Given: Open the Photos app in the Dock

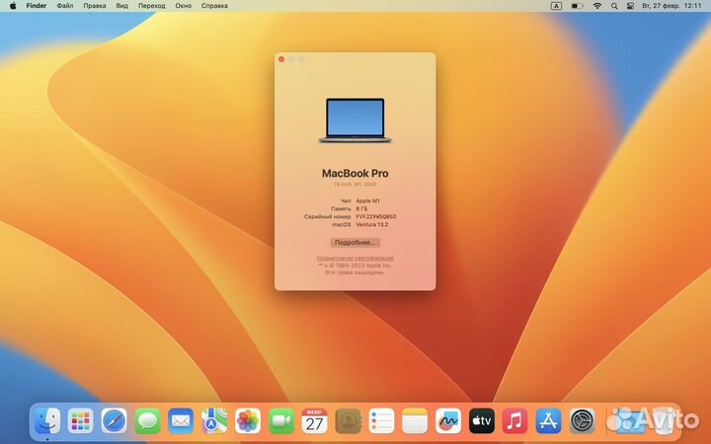Looking at the screenshot, I should pyautogui.click(x=248, y=421).
